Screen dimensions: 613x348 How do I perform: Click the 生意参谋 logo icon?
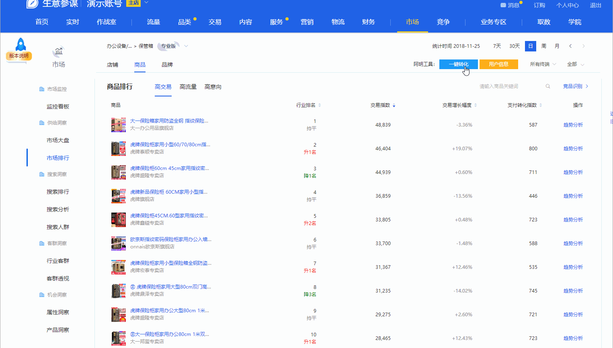[x=32, y=3]
